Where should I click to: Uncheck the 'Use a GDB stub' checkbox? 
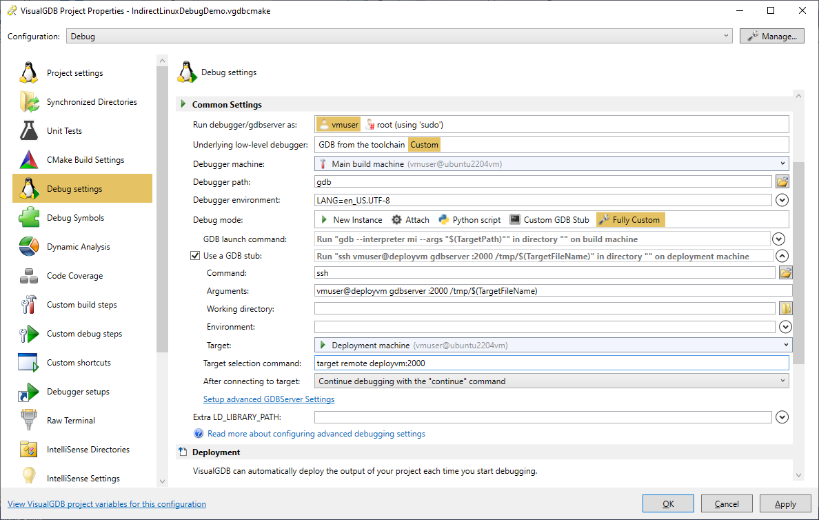(195, 256)
